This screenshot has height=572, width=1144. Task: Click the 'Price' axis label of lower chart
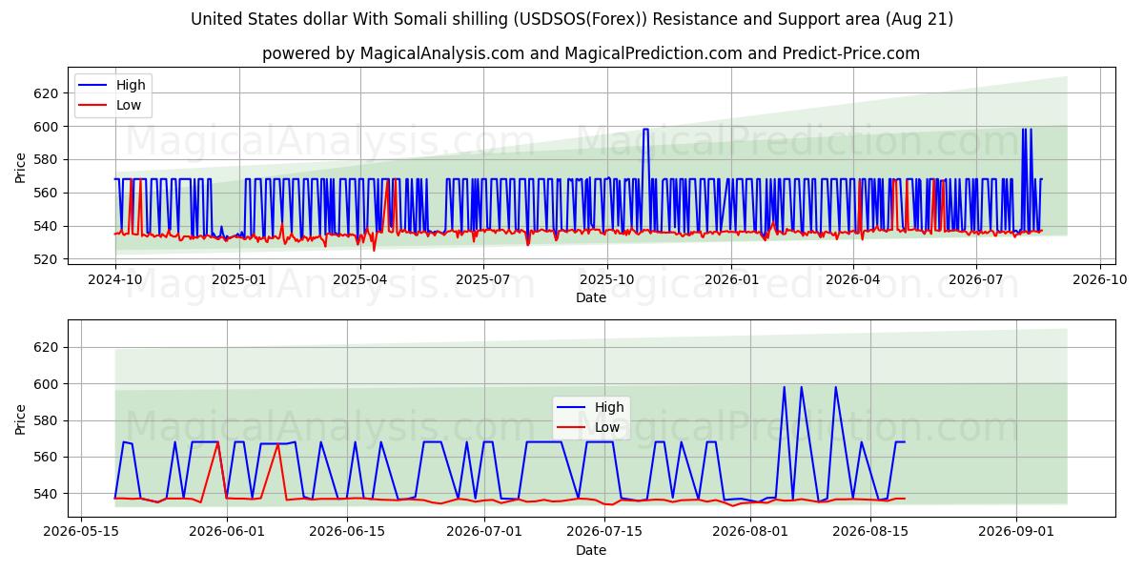(21, 419)
